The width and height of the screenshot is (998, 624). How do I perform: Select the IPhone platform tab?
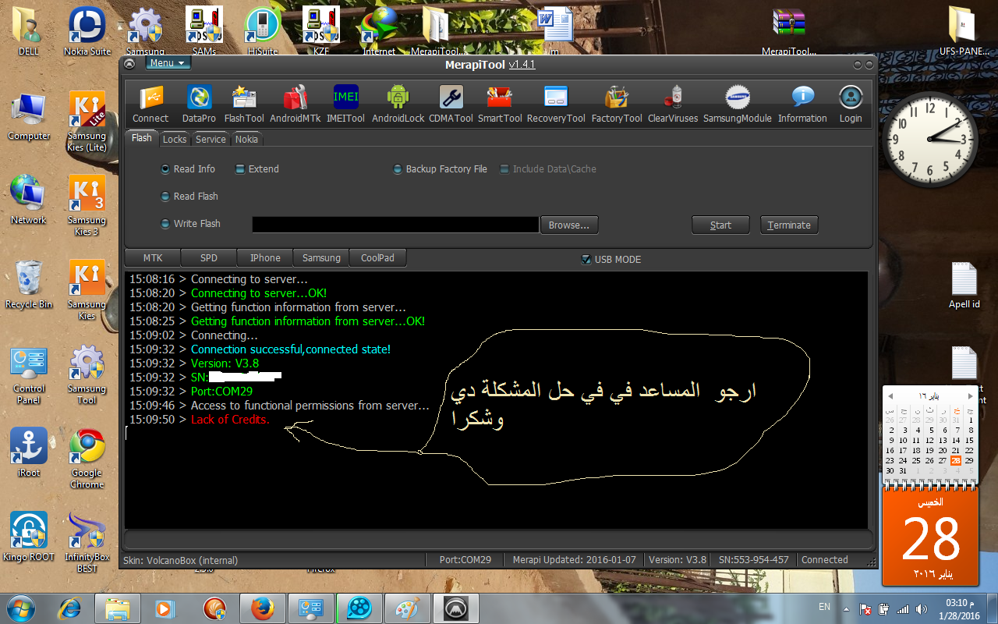(x=265, y=258)
